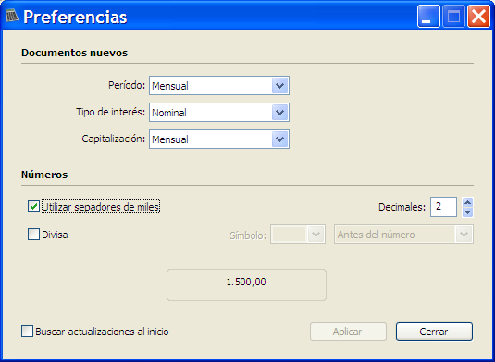Open the Símbolo dropdown

(298, 235)
